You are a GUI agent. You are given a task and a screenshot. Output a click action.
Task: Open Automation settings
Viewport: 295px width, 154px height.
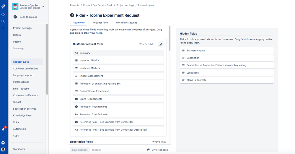(x=19, y=129)
